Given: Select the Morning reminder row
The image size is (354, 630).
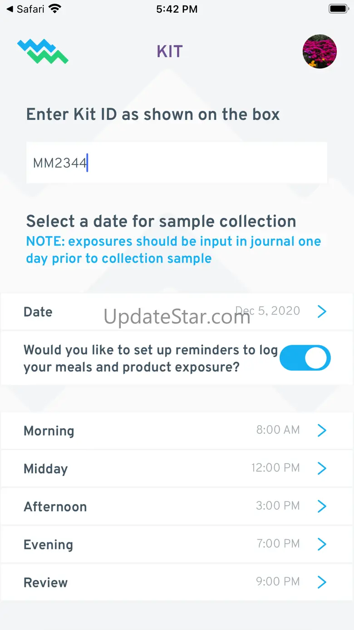Looking at the screenshot, I should click(x=136, y=431).
